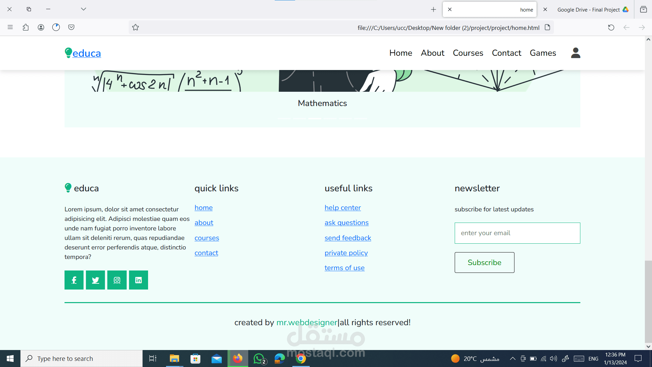Open Chrome from the taskbar
This screenshot has width=652, height=367.
(x=301, y=359)
